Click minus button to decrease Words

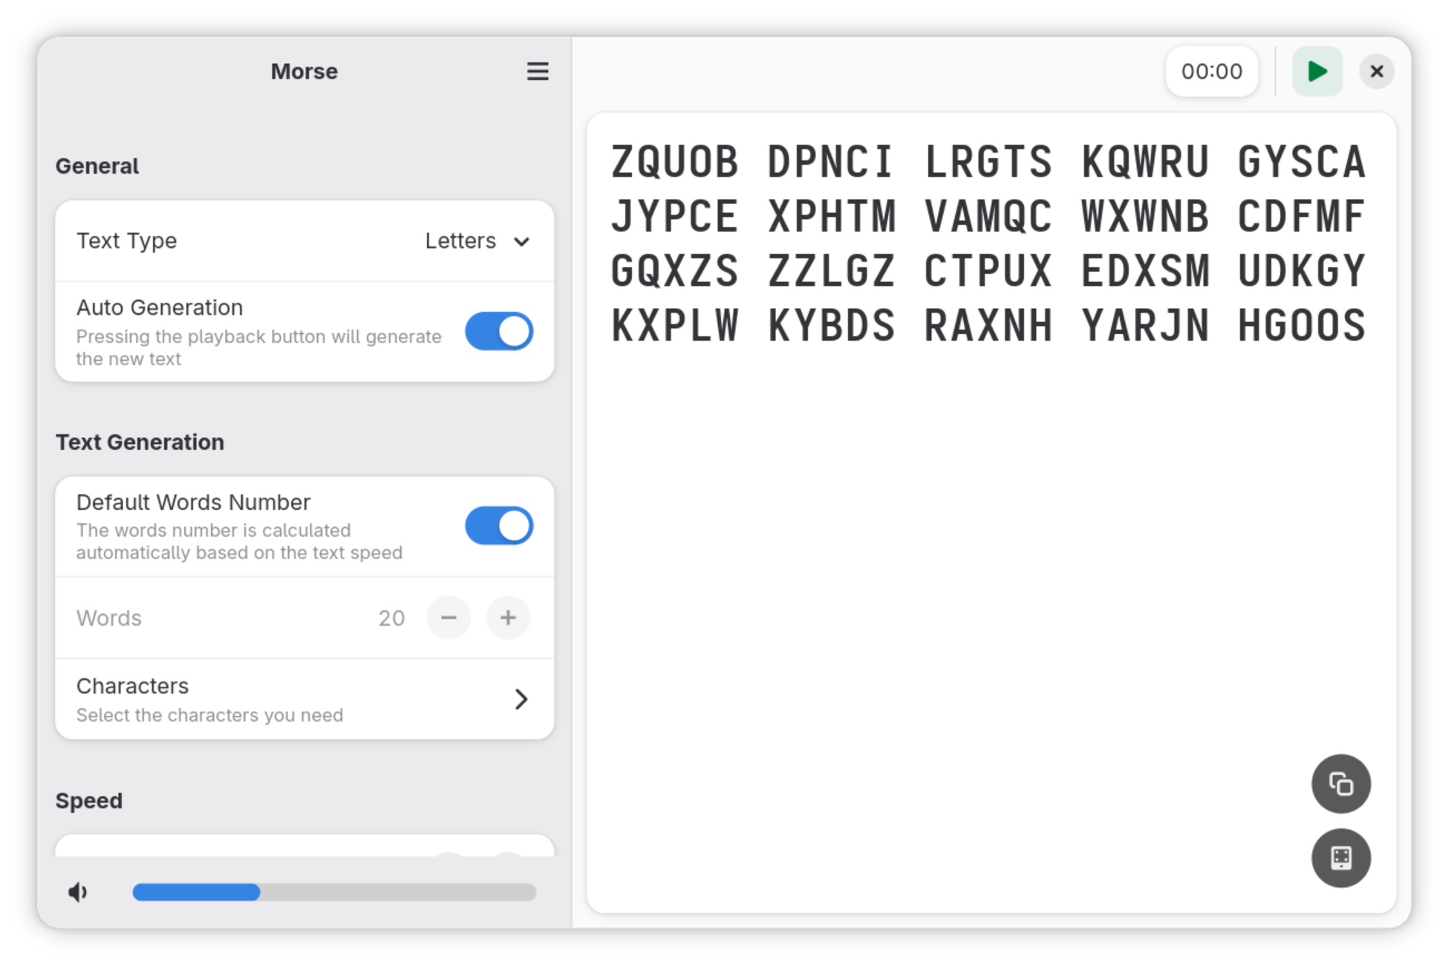pyautogui.click(x=449, y=618)
